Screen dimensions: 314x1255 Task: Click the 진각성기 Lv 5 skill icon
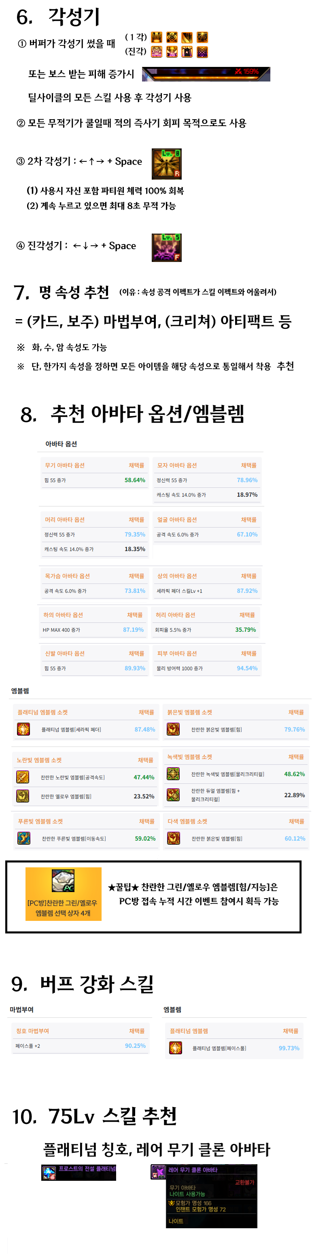tap(166, 247)
